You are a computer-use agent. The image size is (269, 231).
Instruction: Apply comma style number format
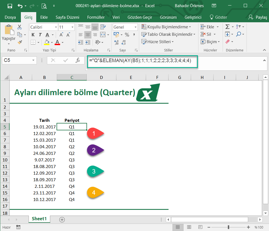click(x=134, y=35)
